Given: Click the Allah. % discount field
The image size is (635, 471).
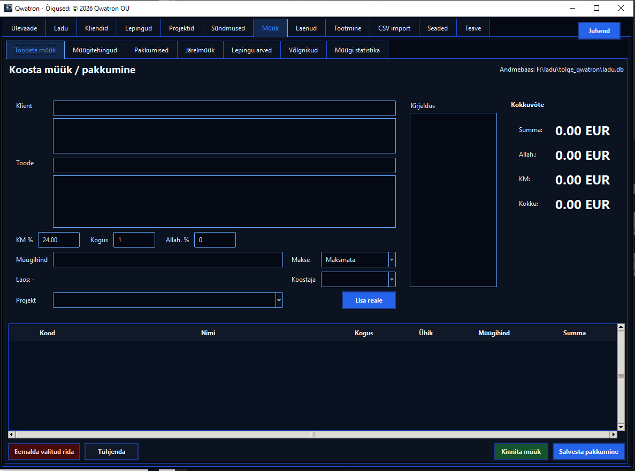Looking at the screenshot, I should [215, 240].
